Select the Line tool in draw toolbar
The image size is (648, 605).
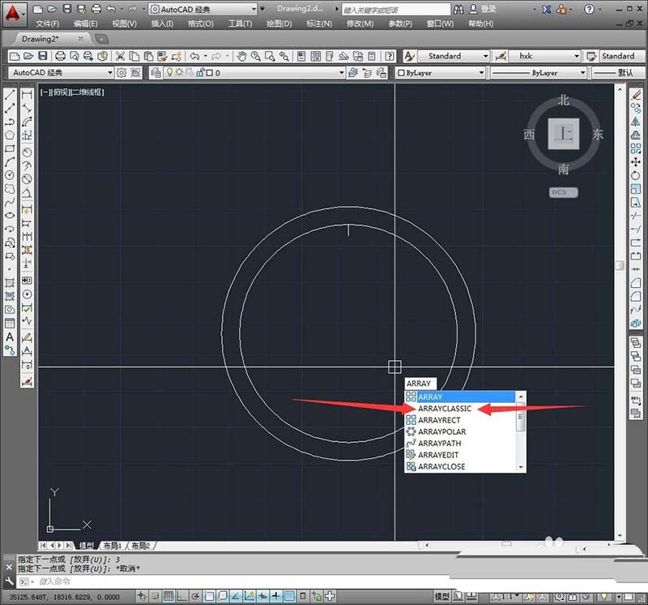point(10,96)
